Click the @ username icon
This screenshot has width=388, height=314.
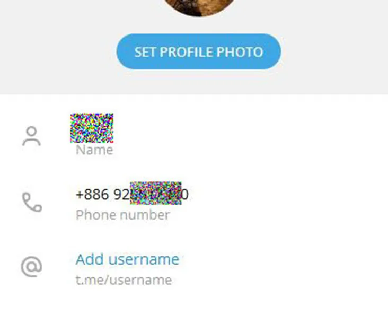[x=31, y=267]
